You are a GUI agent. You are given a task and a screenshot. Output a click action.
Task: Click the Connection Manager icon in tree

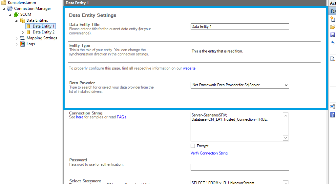(10, 9)
